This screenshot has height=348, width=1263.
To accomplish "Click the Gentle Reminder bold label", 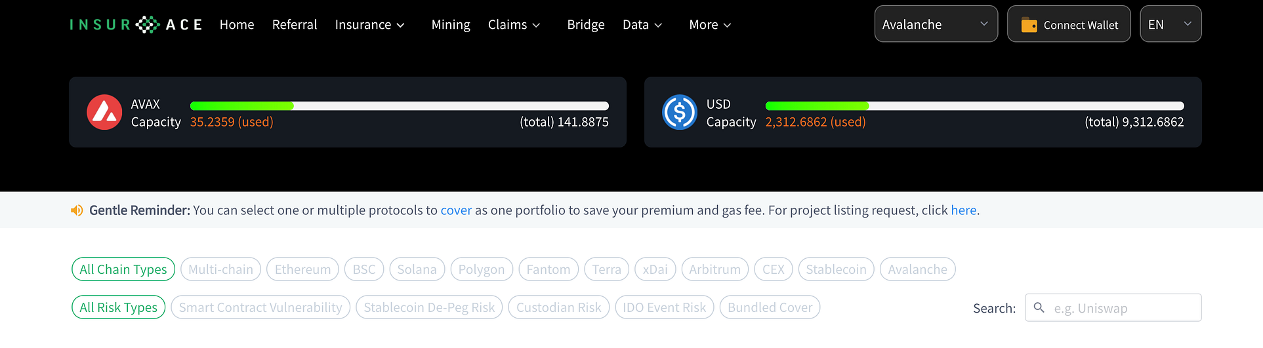I will (x=140, y=210).
